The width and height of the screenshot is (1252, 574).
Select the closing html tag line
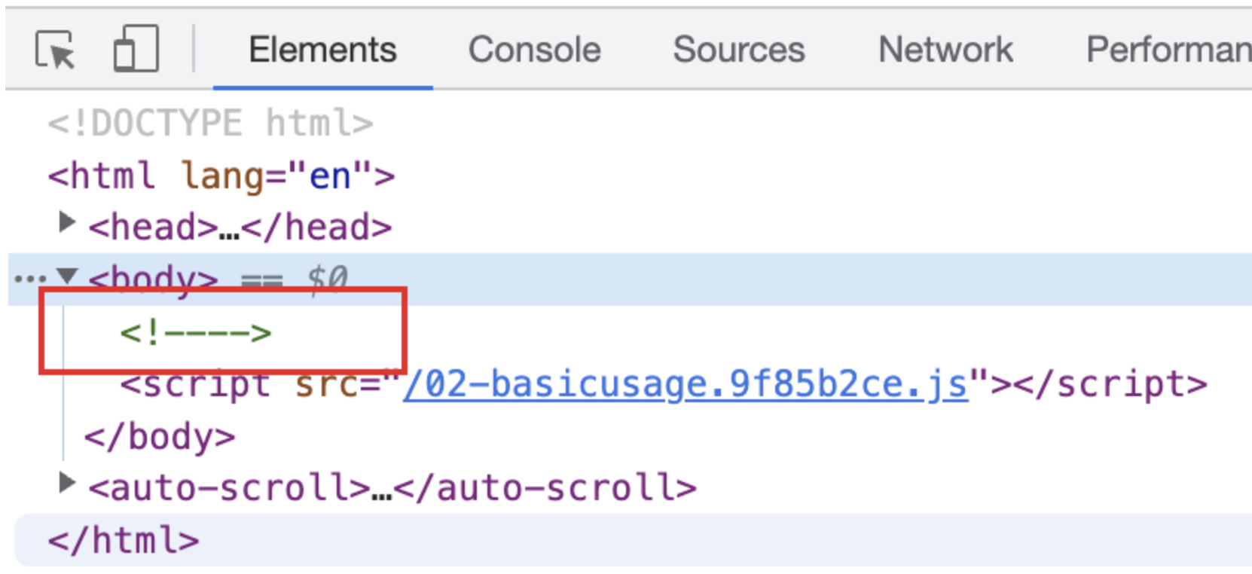tap(124, 540)
